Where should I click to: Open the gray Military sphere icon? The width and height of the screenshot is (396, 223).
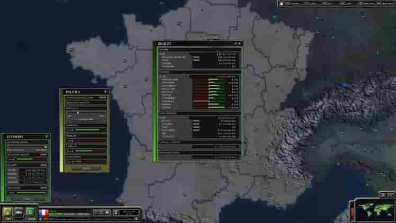19,212
